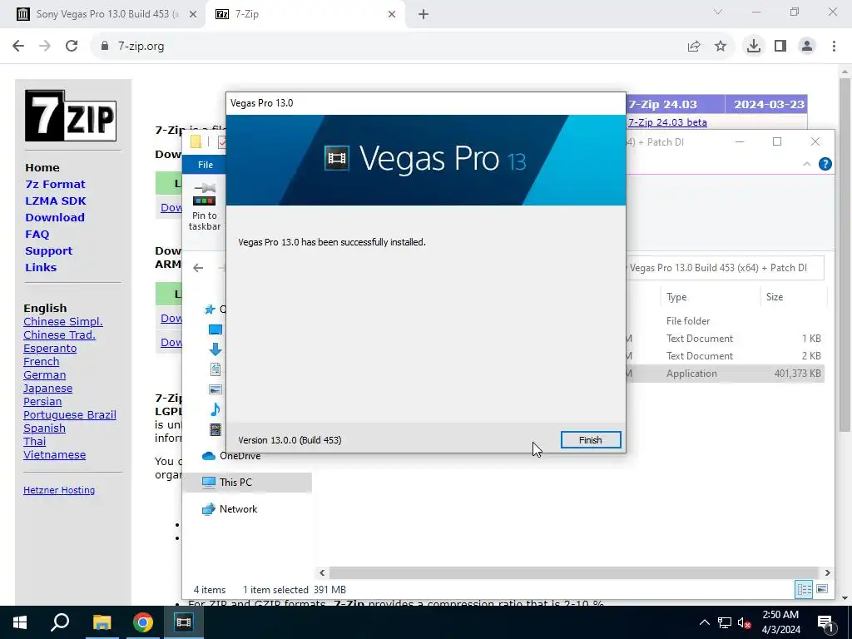
Task: Open the FAQ link
Action: [x=37, y=234]
